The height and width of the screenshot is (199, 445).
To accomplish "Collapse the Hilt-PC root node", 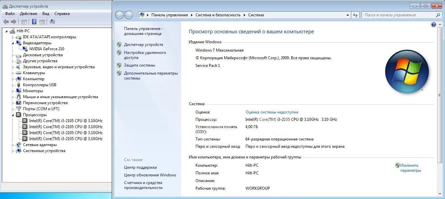I will (6, 31).
